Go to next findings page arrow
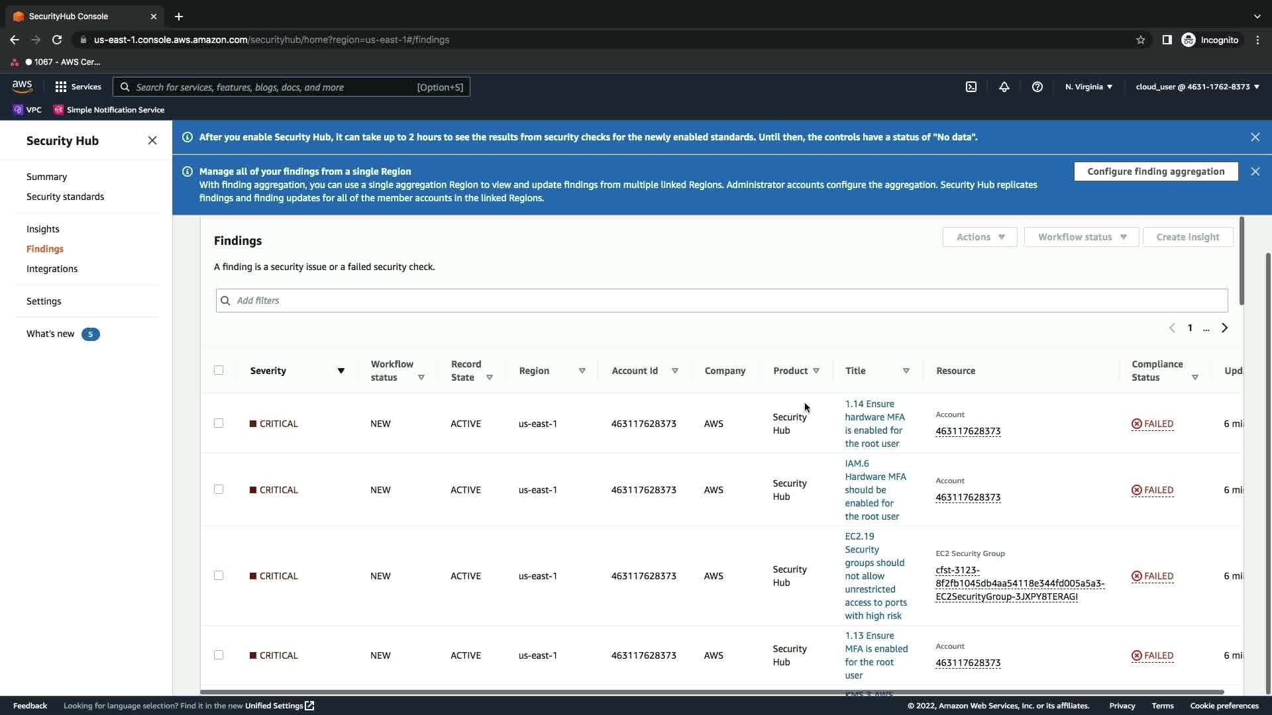This screenshot has height=715, width=1272. 1225,328
